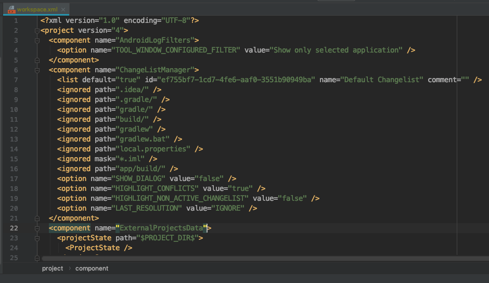Click "HIGHLIGHT_NON_ACTIVE_CHANGELIST" option name
Screen dimensions: 489x283
pos(180,198)
